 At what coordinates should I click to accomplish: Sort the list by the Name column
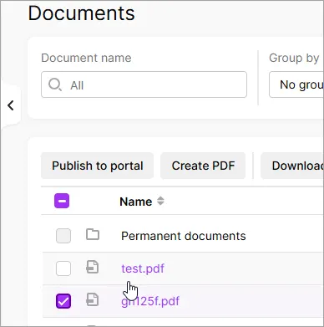(x=136, y=202)
